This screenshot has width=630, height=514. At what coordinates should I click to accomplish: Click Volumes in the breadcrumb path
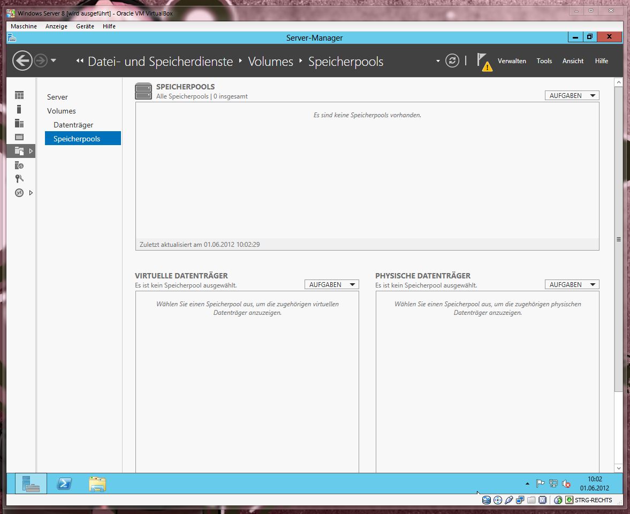(x=270, y=62)
